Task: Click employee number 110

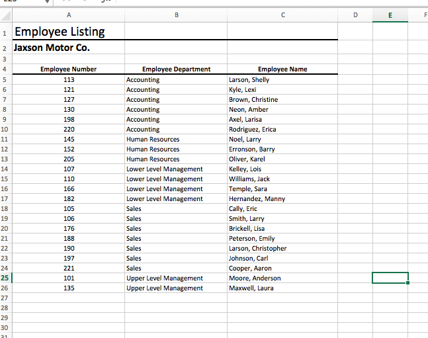Action: pyautogui.click(x=69, y=179)
